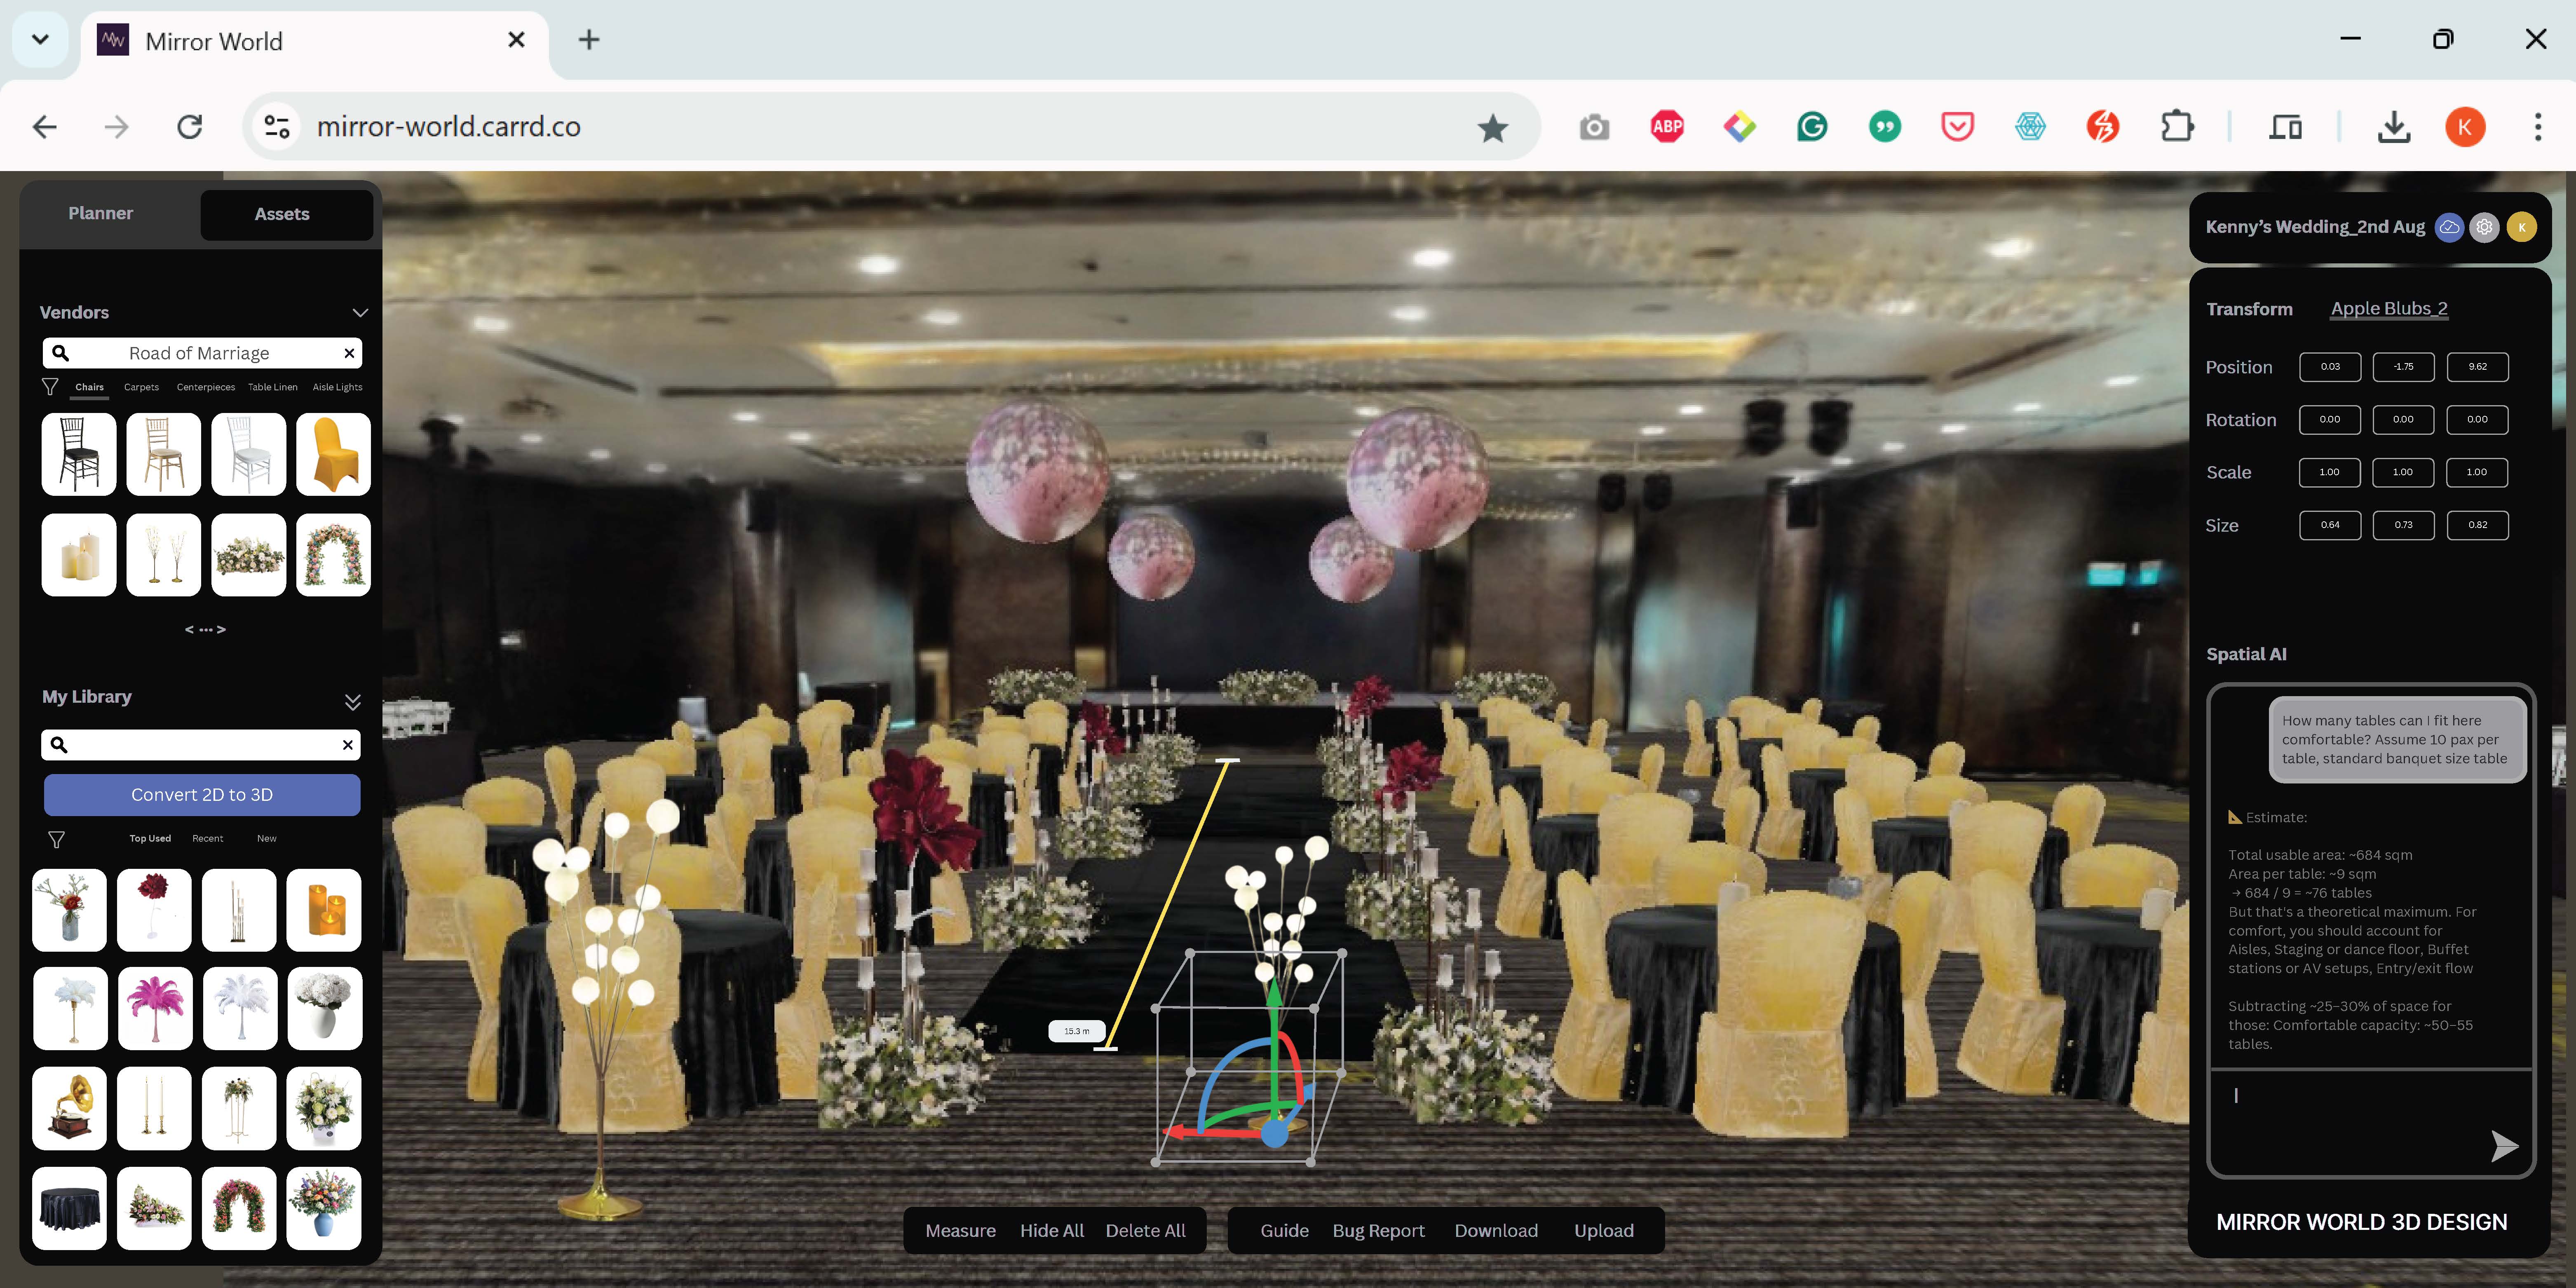
Task: Switch to the Planner tab
Action: 100,213
